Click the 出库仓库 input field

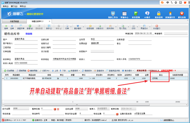pyautogui.click(x=64, y=39)
